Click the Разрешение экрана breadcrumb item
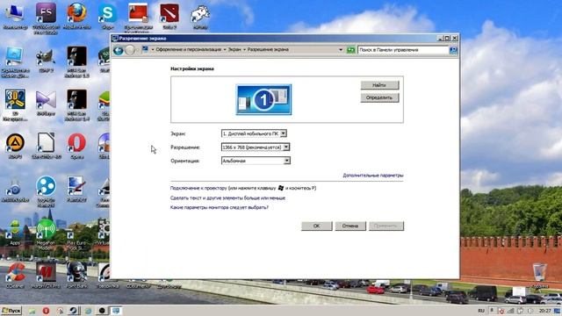 [x=268, y=49]
